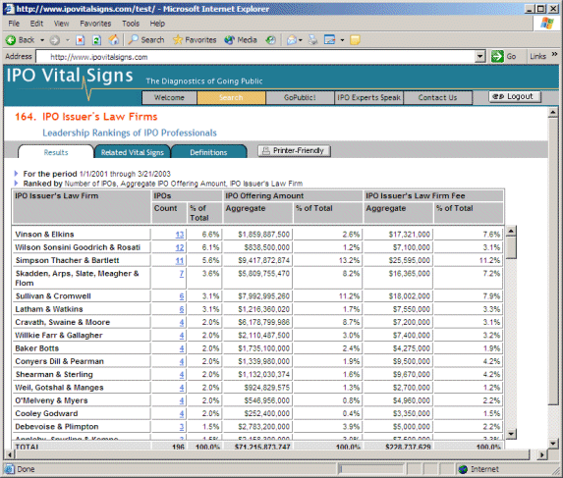Click the Refresh page icon
563x478 pixels.
click(x=96, y=40)
